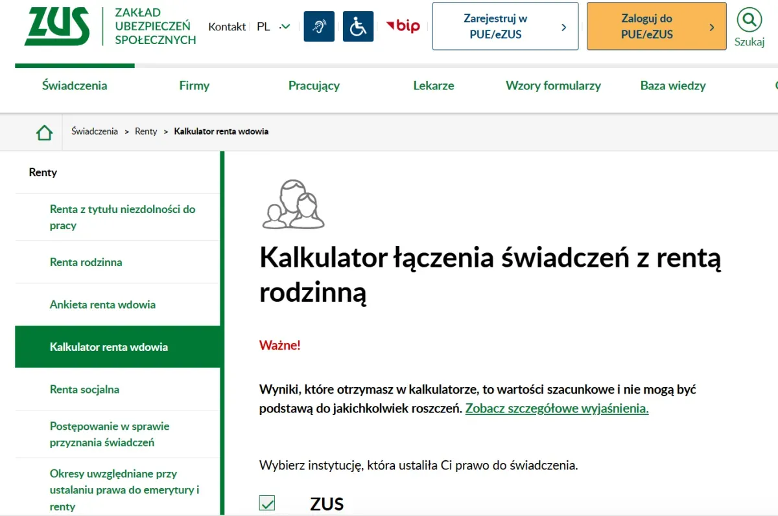Click Renty in the breadcrumb trail

click(146, 131)
